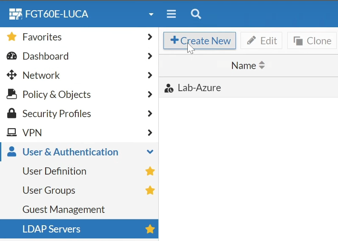Click the FortiGate firewall logo icon
338x241 pixels.
click(15, 14)
